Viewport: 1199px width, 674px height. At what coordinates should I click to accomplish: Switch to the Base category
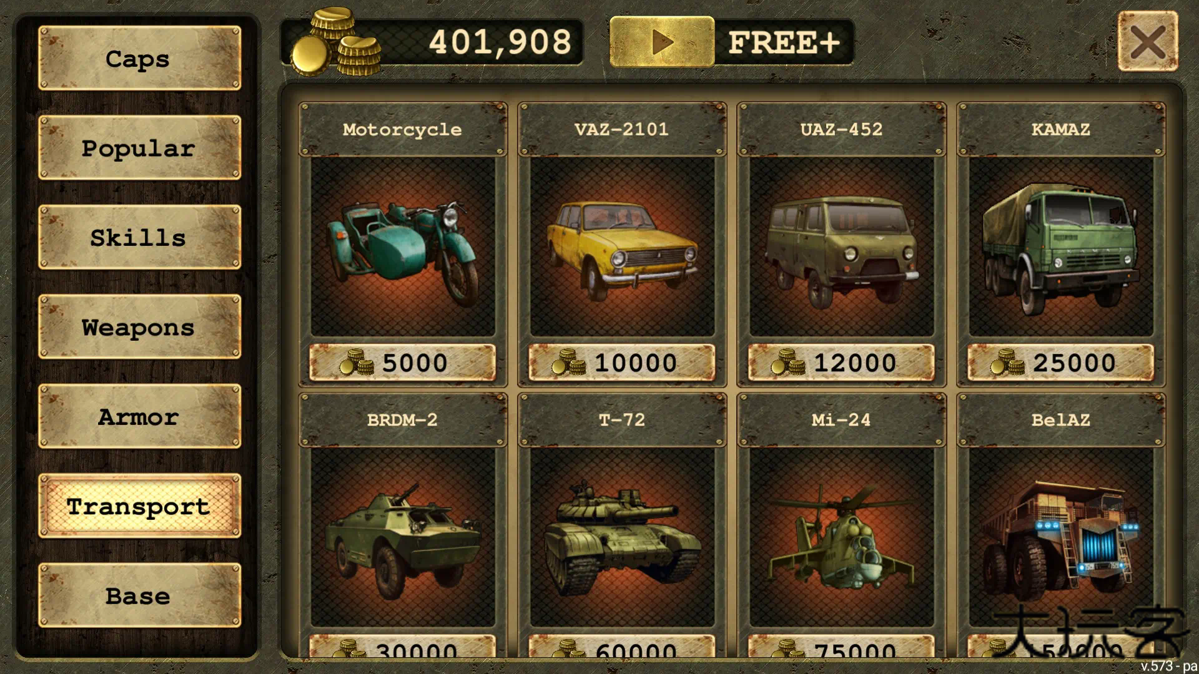click(139, 595)
